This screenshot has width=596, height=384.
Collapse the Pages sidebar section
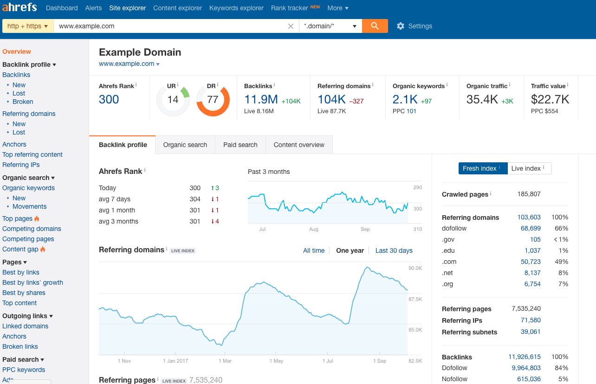pos(25,262)
